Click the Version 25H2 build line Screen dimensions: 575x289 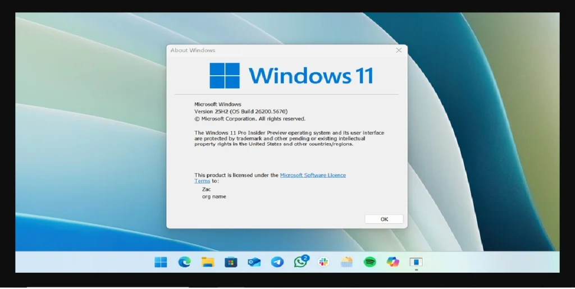241,111
